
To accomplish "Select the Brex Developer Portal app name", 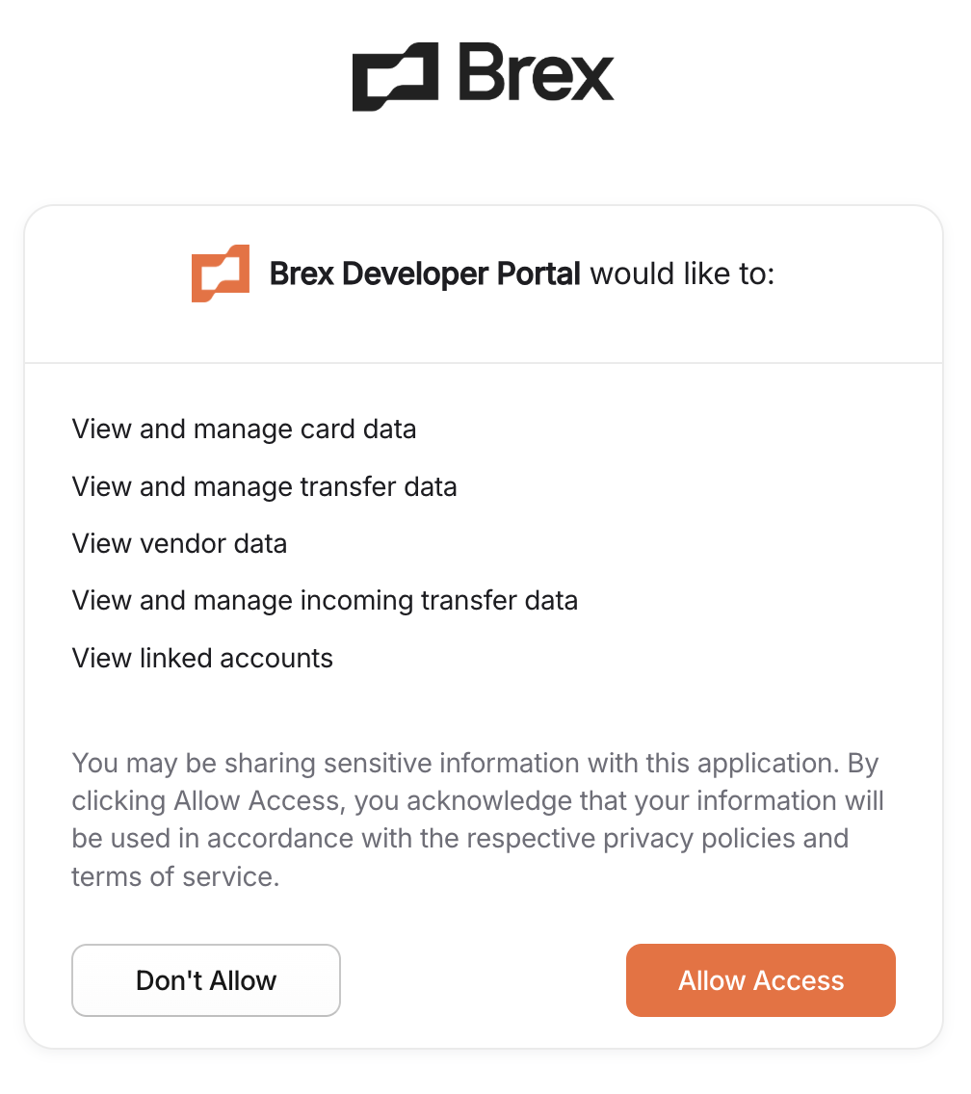I will (425, 274).
